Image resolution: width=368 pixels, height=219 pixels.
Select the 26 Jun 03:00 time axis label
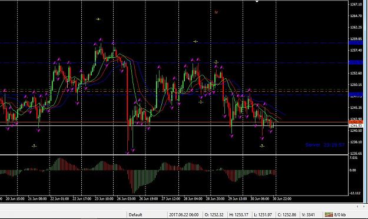pyautogui.click(x=126, y=198)
